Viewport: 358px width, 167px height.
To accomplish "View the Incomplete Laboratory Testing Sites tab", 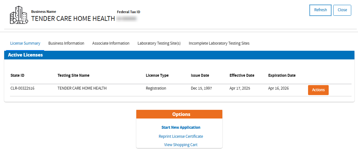I will 219,43.
